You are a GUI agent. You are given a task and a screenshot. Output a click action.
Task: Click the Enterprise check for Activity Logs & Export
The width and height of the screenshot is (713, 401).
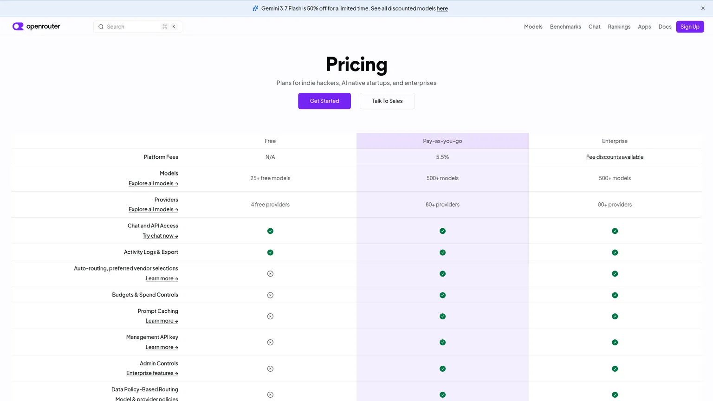[615, 252]
